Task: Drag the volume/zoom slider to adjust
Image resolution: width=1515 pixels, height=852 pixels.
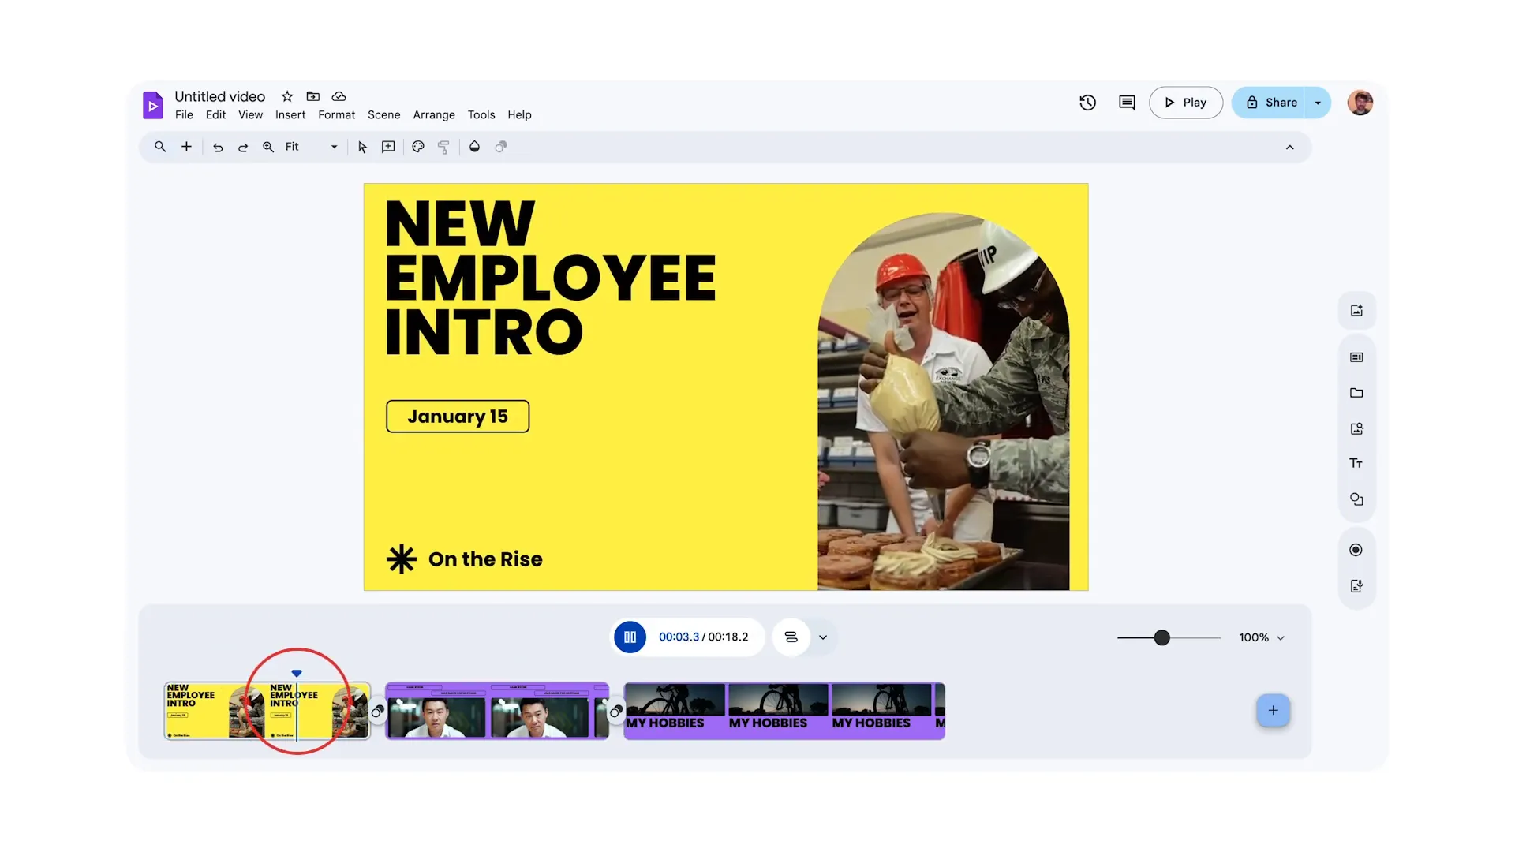Action: coord(1161,637)
